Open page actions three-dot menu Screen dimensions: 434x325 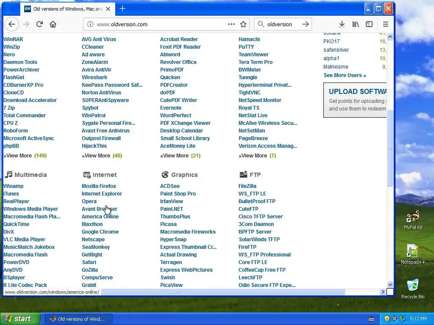231,24
